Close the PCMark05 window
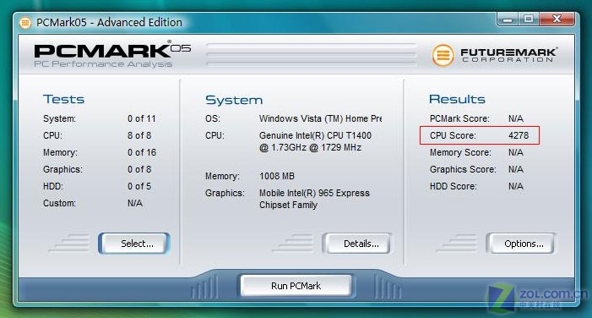 tap(557, 19)
